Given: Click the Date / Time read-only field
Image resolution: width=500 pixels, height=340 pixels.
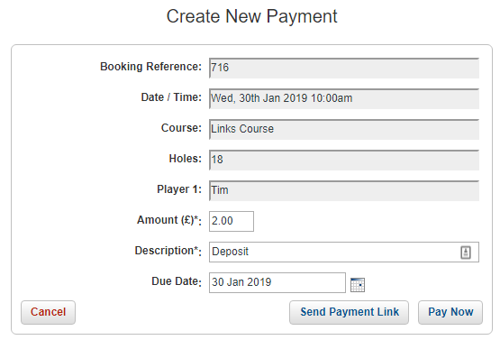Looking at the screenshot, I should [x=344, y=98].
